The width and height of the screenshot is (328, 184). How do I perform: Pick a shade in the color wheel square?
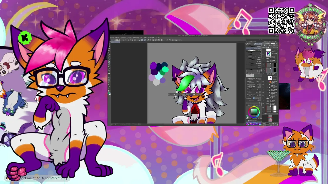coord(254,112)
